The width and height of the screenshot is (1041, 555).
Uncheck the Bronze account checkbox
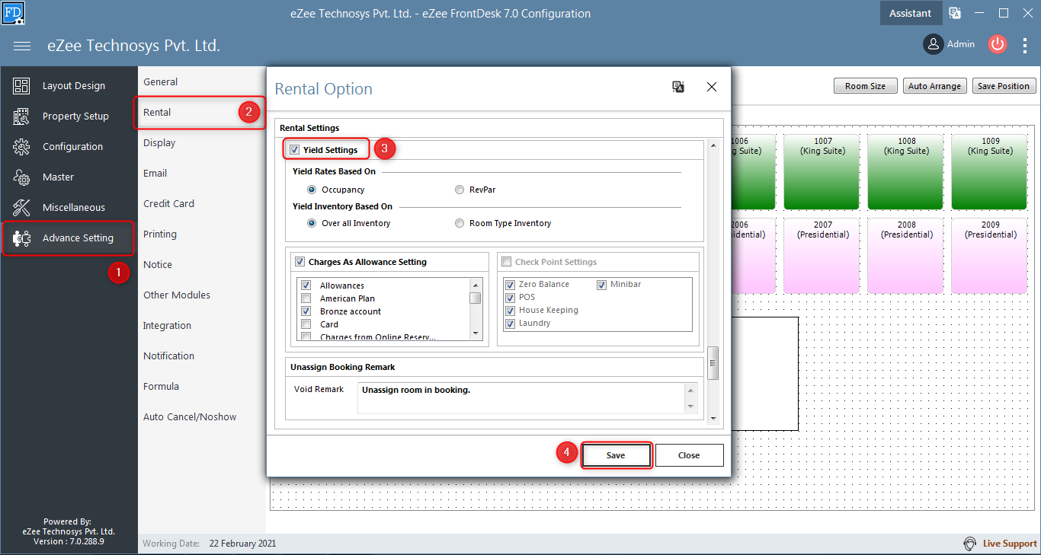click(306, 311)
